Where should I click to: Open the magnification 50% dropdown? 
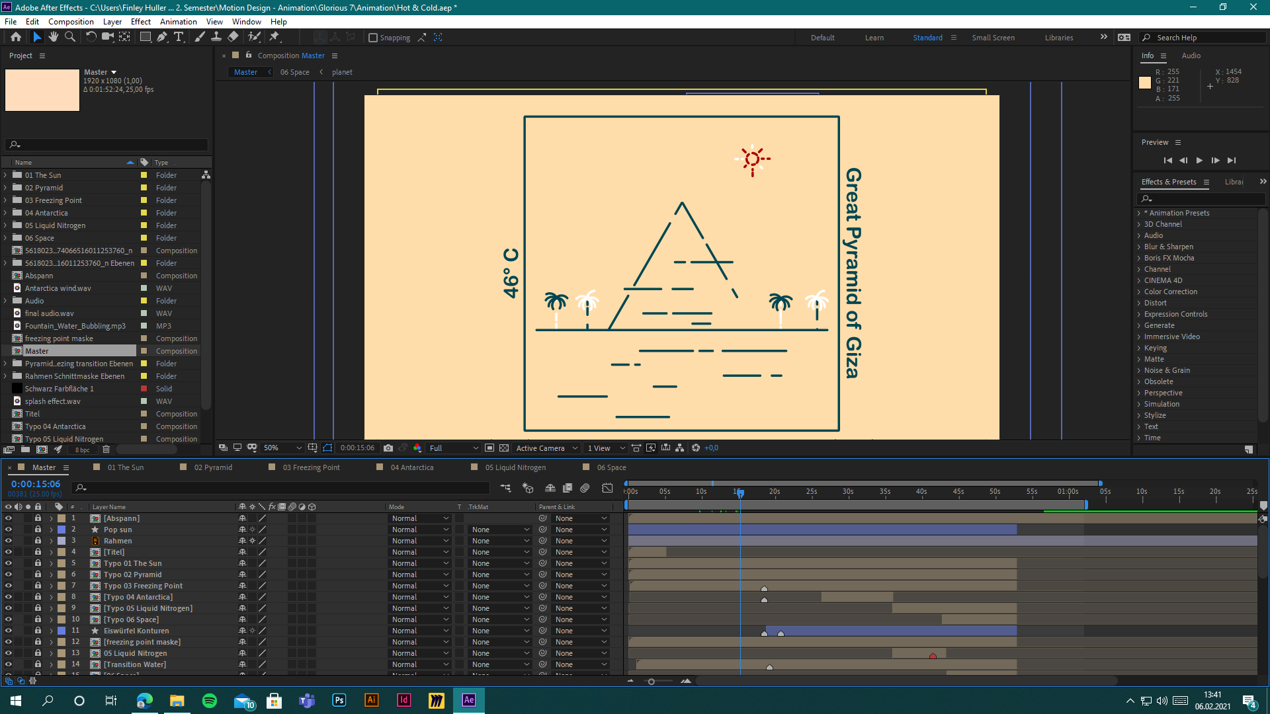282,448
